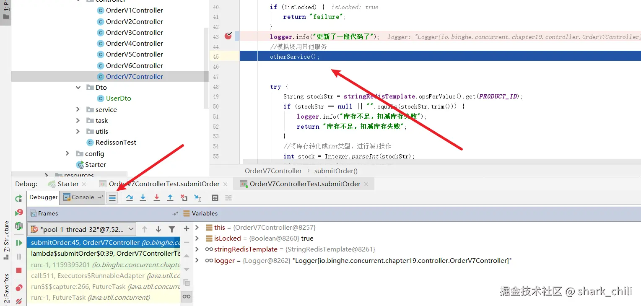Viewport: 641px width, 306px height.
Task: Click the Pause Program icon
Action: click(19, 257)
